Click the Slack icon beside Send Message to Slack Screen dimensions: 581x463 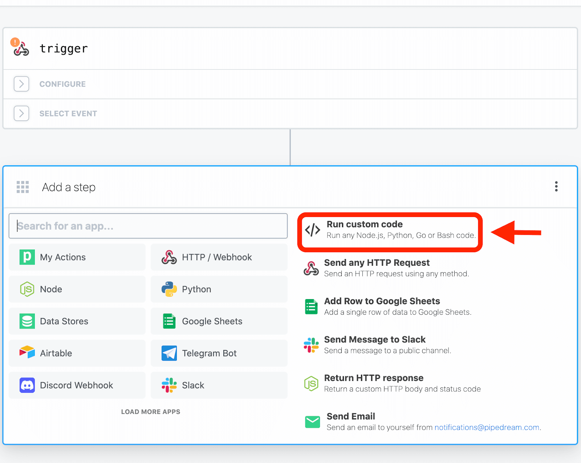(311, 345)
